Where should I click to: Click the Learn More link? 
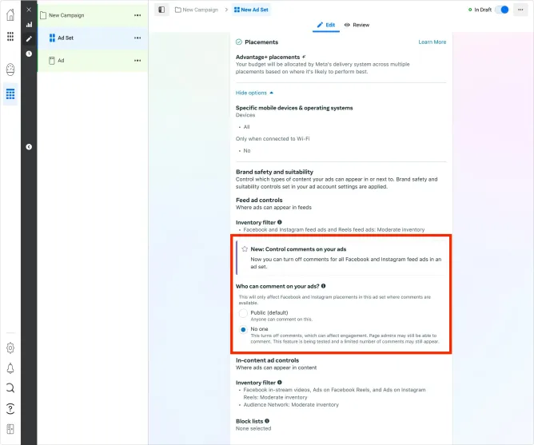[432, 42]
